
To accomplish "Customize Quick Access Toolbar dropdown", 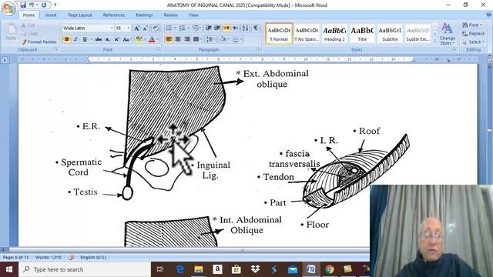I will [x=55, y=5].
